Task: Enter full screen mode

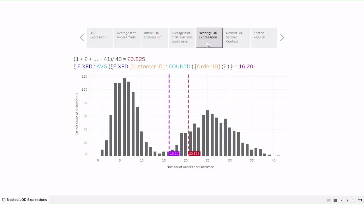Action: point(354,200)
